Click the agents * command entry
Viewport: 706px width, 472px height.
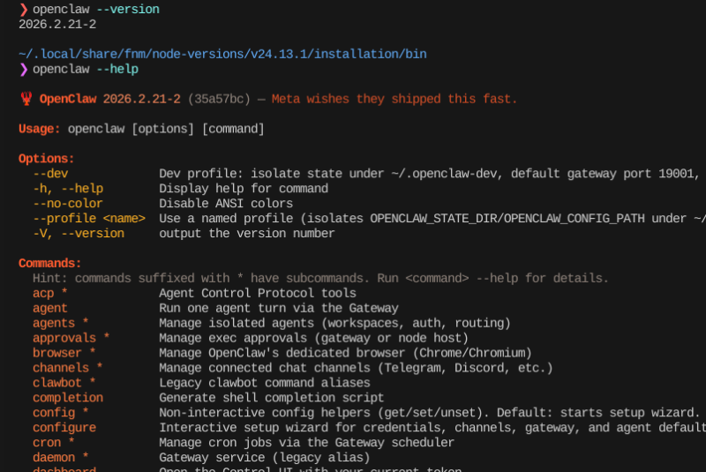click(61, 323)
